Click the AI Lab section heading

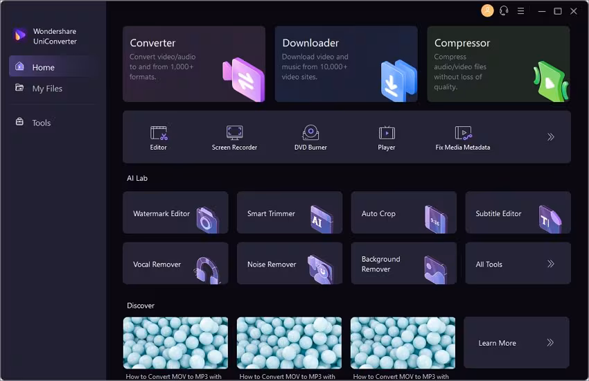click(x=137, y=178)
